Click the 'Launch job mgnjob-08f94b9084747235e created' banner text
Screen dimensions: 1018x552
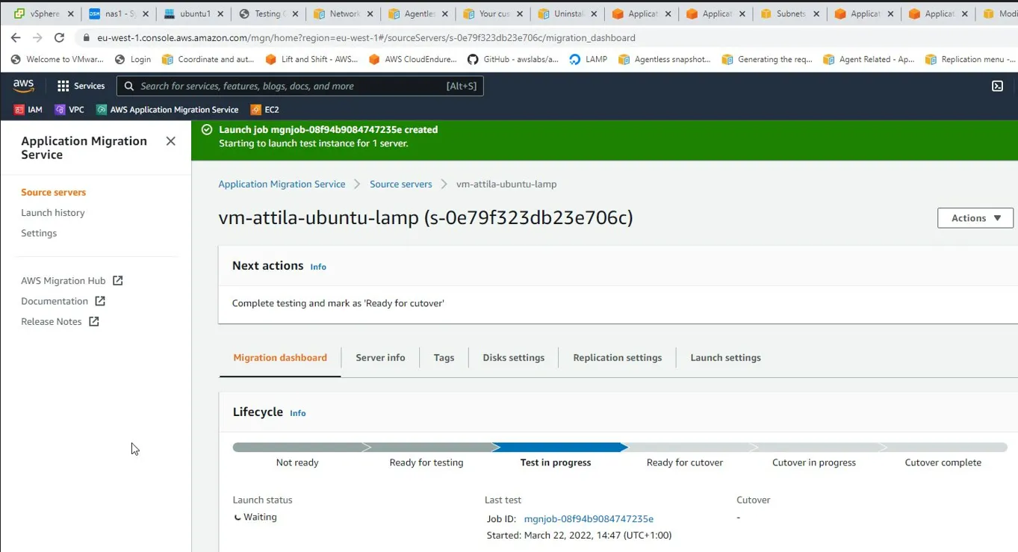click(x=328, y=129)
